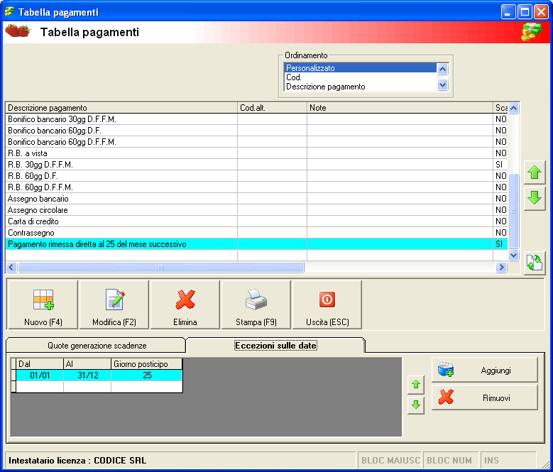This screenshot has width=553, height=472.
Task: Click the Giorno posticipo column header
Action: pyautogui.click(x=147, y=364)
